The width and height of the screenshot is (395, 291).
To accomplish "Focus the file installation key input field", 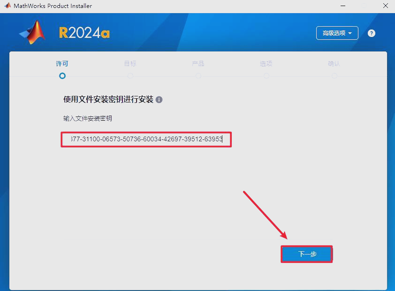I will pos(146,139).
